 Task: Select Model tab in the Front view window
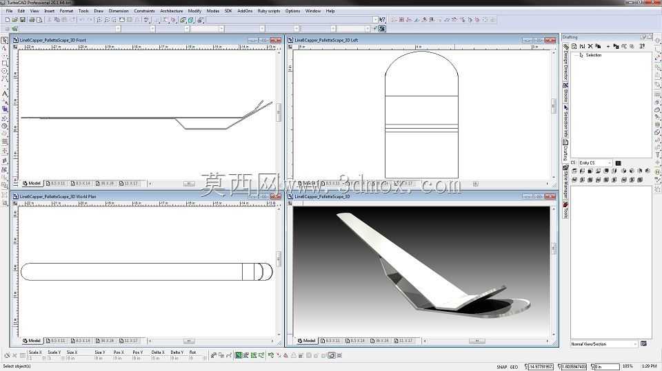pyautogui.click(x=32, y=183)
